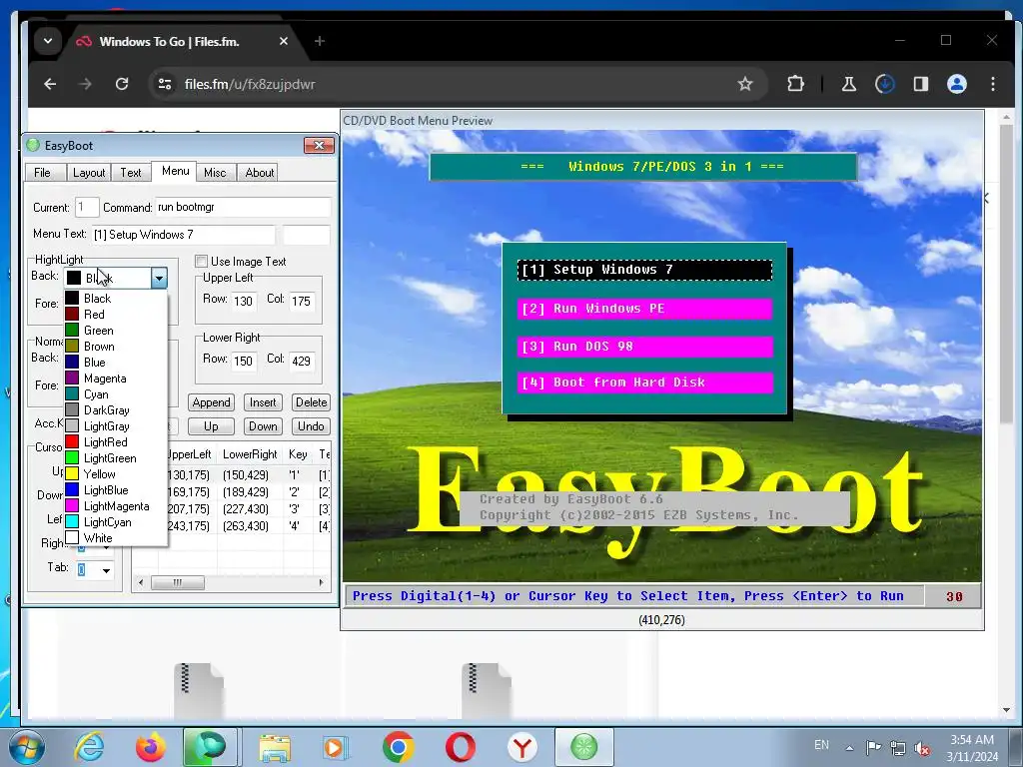Go back in Chrome browser
The image size is (1023, 767).
(x=50, y=84)
